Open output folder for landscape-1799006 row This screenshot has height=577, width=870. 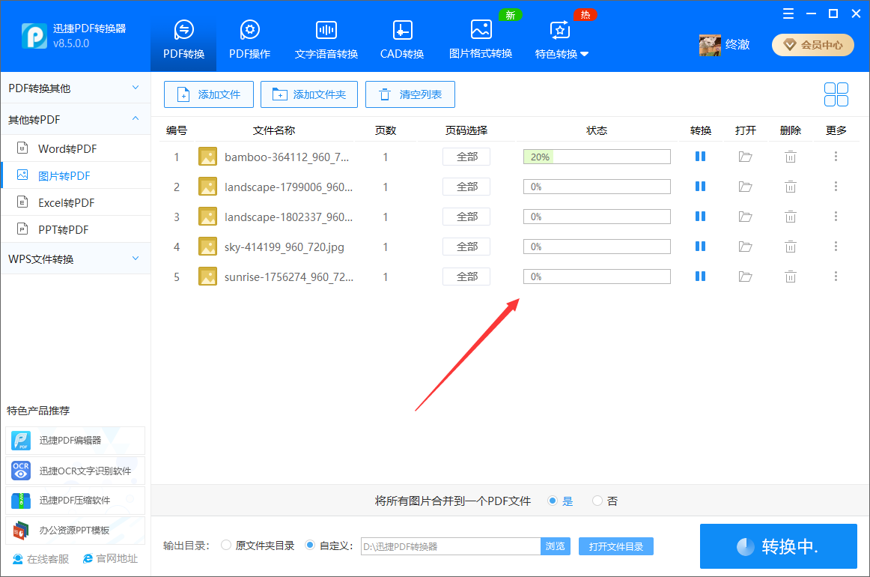(745, 187)
